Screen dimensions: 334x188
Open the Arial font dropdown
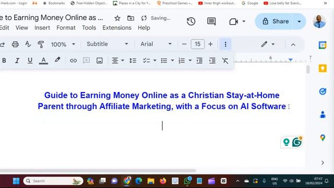click(x=156, y=44)
